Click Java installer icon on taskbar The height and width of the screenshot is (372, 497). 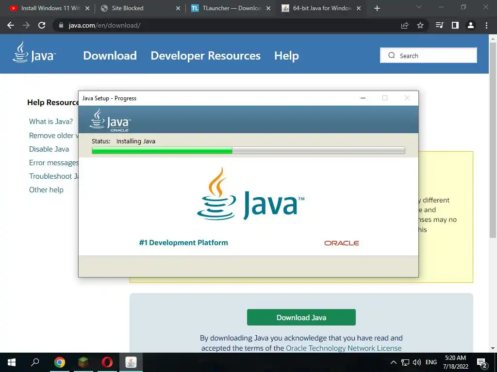tap(131, 362)
